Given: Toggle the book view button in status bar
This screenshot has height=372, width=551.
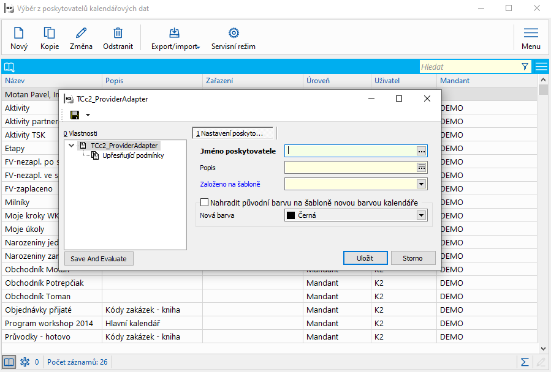Looking at the screenshot, I should (9, 362).
